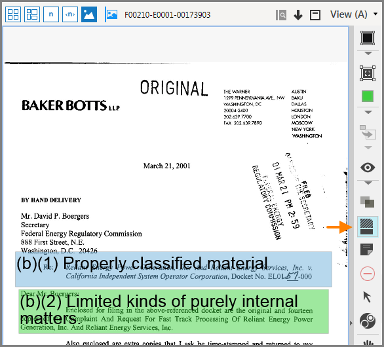Click the ORIGINAL stamp text

coord(174,88)
